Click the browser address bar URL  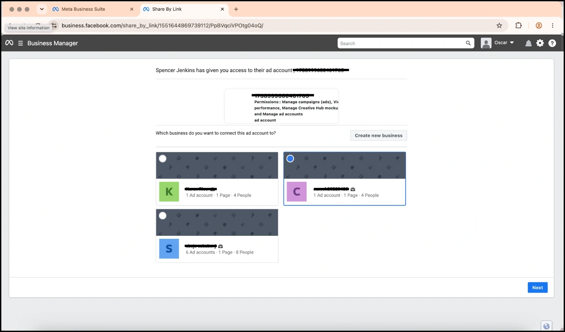[162, 25]
